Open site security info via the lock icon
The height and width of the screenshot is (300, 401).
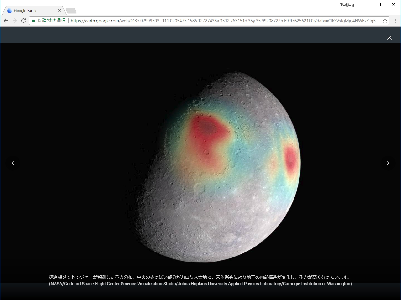point(33,21)
